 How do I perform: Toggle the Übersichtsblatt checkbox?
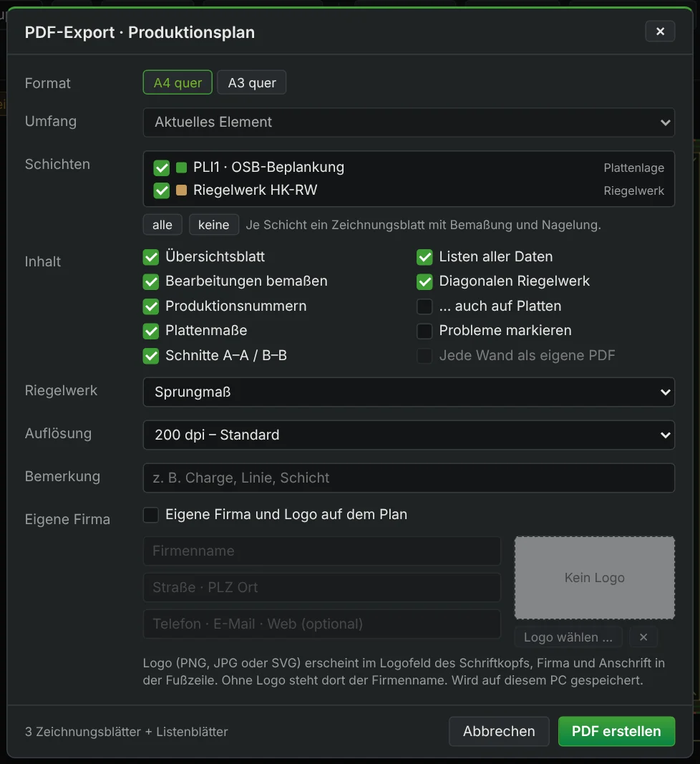pyautogui.click(x=151, y=257)
